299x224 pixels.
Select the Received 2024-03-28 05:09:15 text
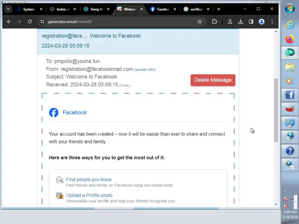(x=82, y=85)
